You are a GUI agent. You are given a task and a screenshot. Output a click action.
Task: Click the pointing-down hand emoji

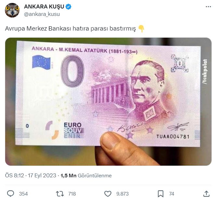(141, 29)
